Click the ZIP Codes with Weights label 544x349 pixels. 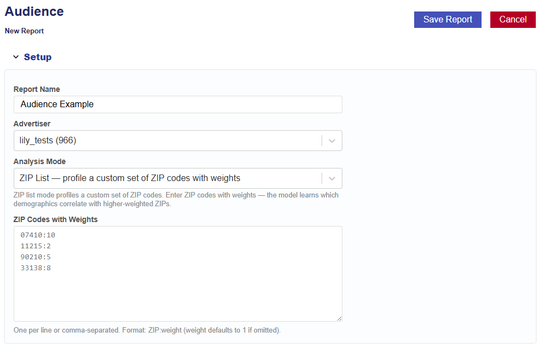(x=55, y=219)
